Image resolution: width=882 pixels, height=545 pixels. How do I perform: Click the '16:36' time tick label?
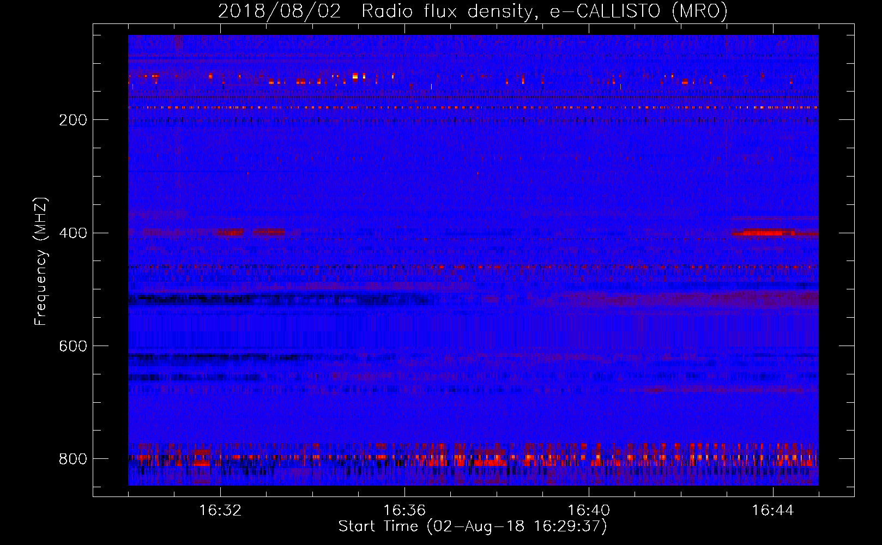(404, 511)
